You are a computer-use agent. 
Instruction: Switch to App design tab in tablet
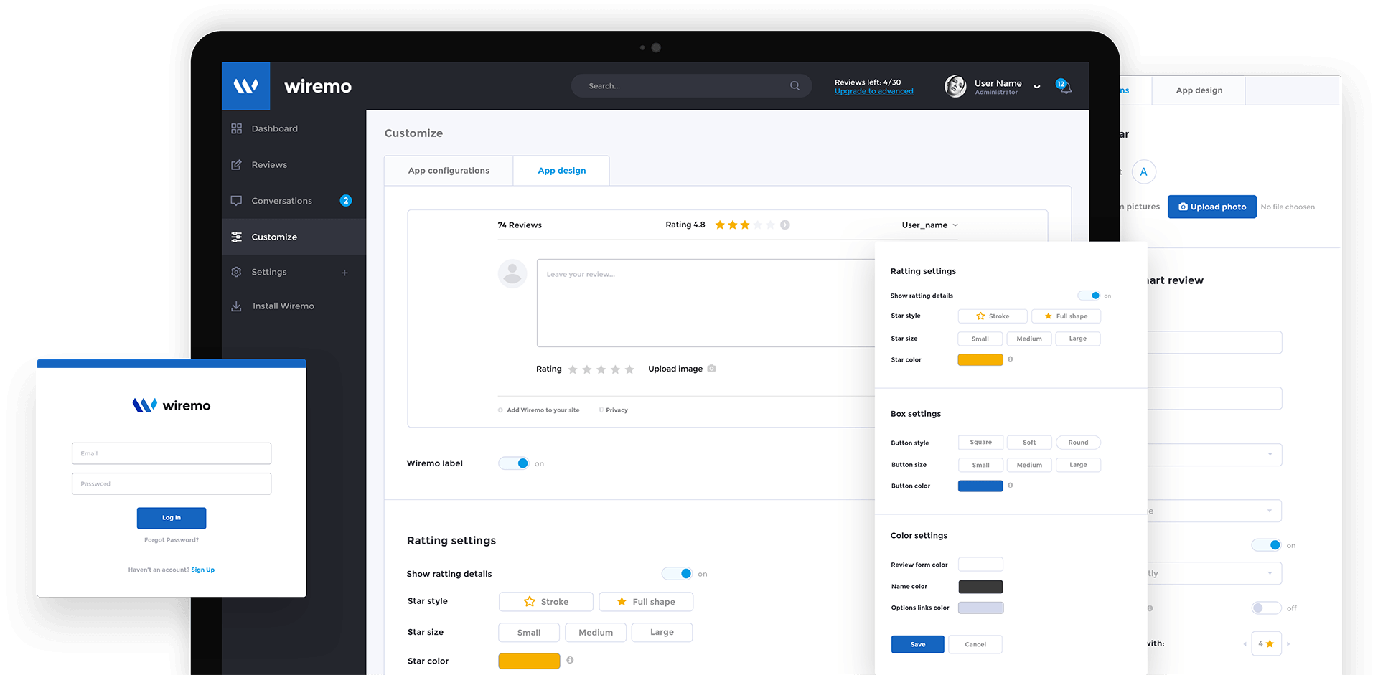pos(562,171)
